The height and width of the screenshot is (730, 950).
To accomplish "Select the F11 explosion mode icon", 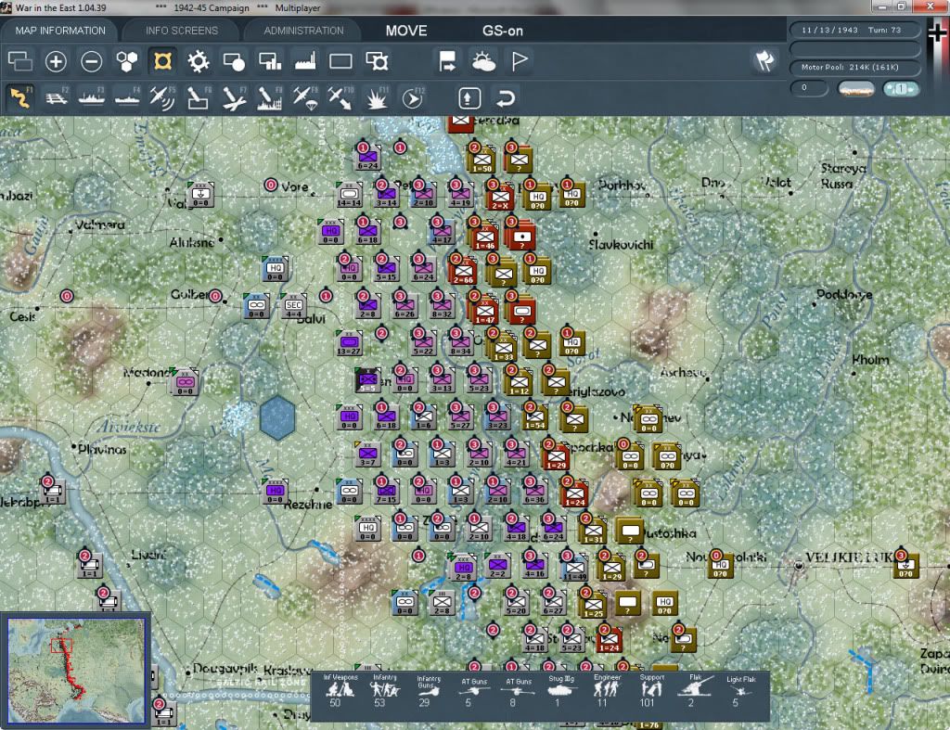I will click(377, 97).
